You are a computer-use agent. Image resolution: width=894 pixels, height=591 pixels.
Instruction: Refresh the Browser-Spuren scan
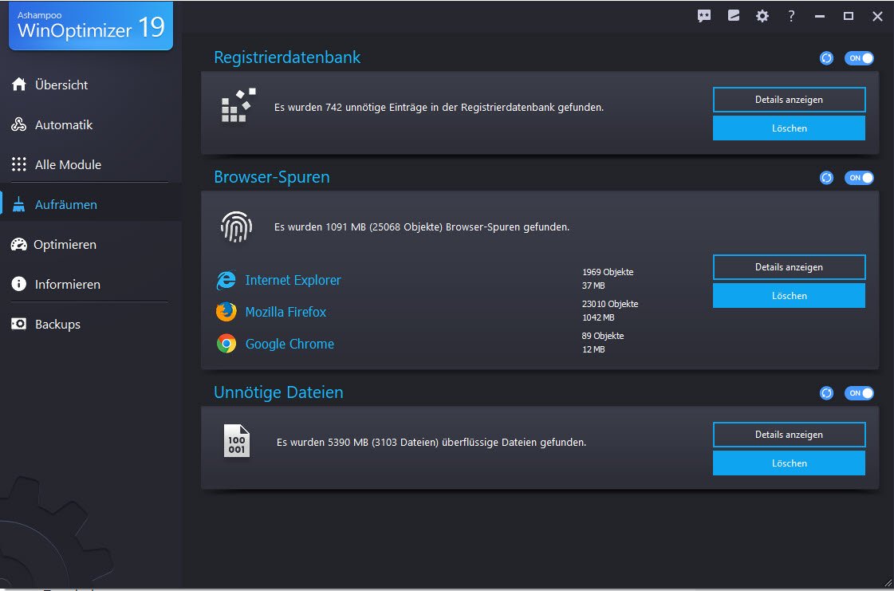pos(827,178)
